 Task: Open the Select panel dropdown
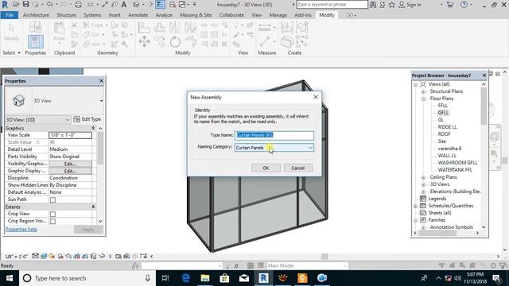(11, 52)
